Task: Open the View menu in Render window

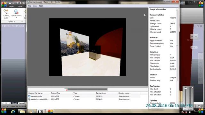Action: 35,6
